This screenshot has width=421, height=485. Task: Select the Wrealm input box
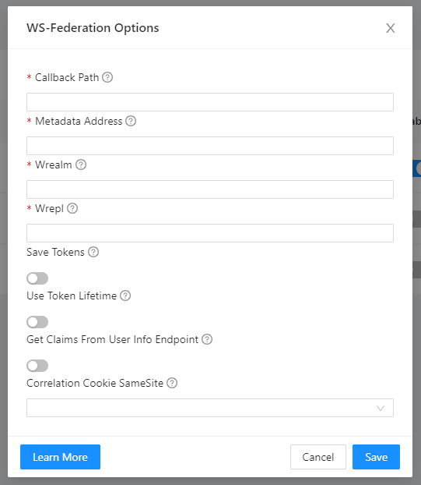[x=210, y=189]
